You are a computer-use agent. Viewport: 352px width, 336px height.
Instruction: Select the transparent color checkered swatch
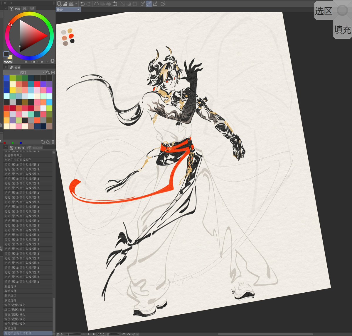8,62
